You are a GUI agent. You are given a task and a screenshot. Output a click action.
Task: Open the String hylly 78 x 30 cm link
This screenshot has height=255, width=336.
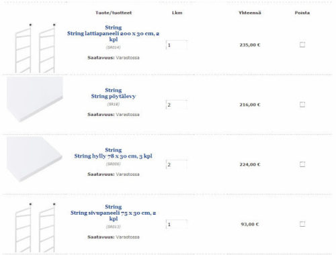114,156
